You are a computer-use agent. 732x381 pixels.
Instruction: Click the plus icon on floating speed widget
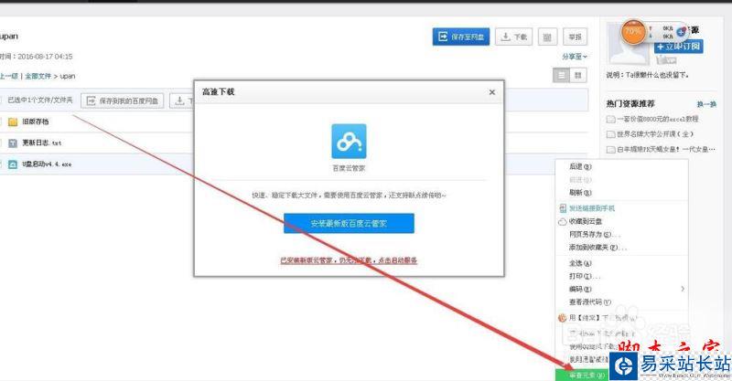tap(681, 32)
